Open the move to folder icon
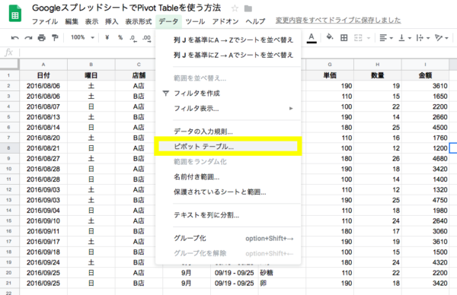 click(248, 8)
